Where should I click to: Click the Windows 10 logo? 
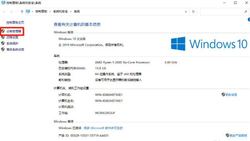[209, 44]
